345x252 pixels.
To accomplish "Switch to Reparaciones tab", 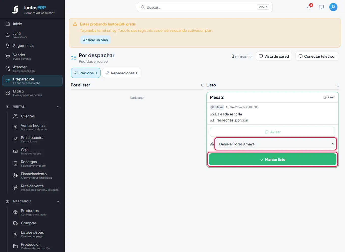I will pyautogui.click(x=122, y=73).
